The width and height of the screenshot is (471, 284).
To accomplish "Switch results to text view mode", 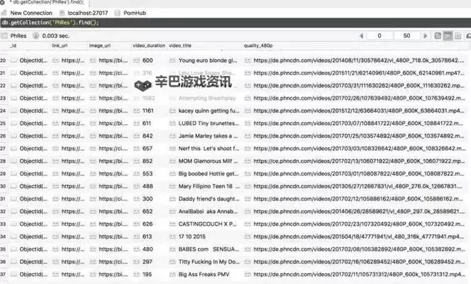I will 459,35.
